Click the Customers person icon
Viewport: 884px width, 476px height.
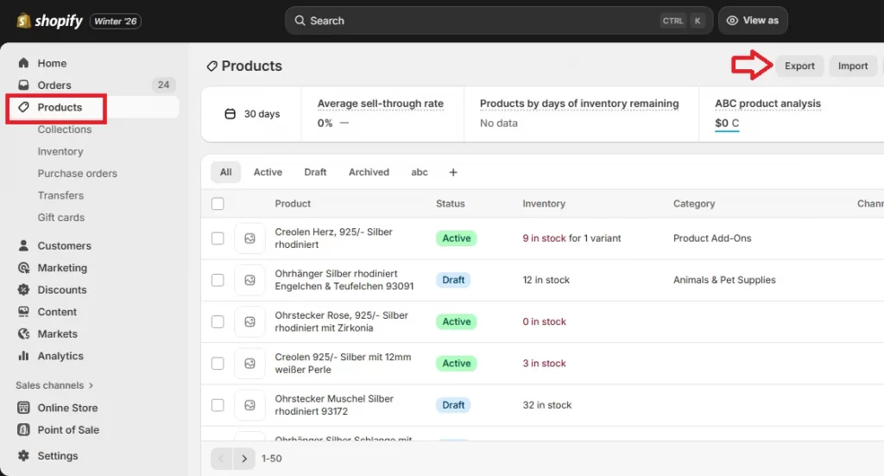tap(23, 245)
